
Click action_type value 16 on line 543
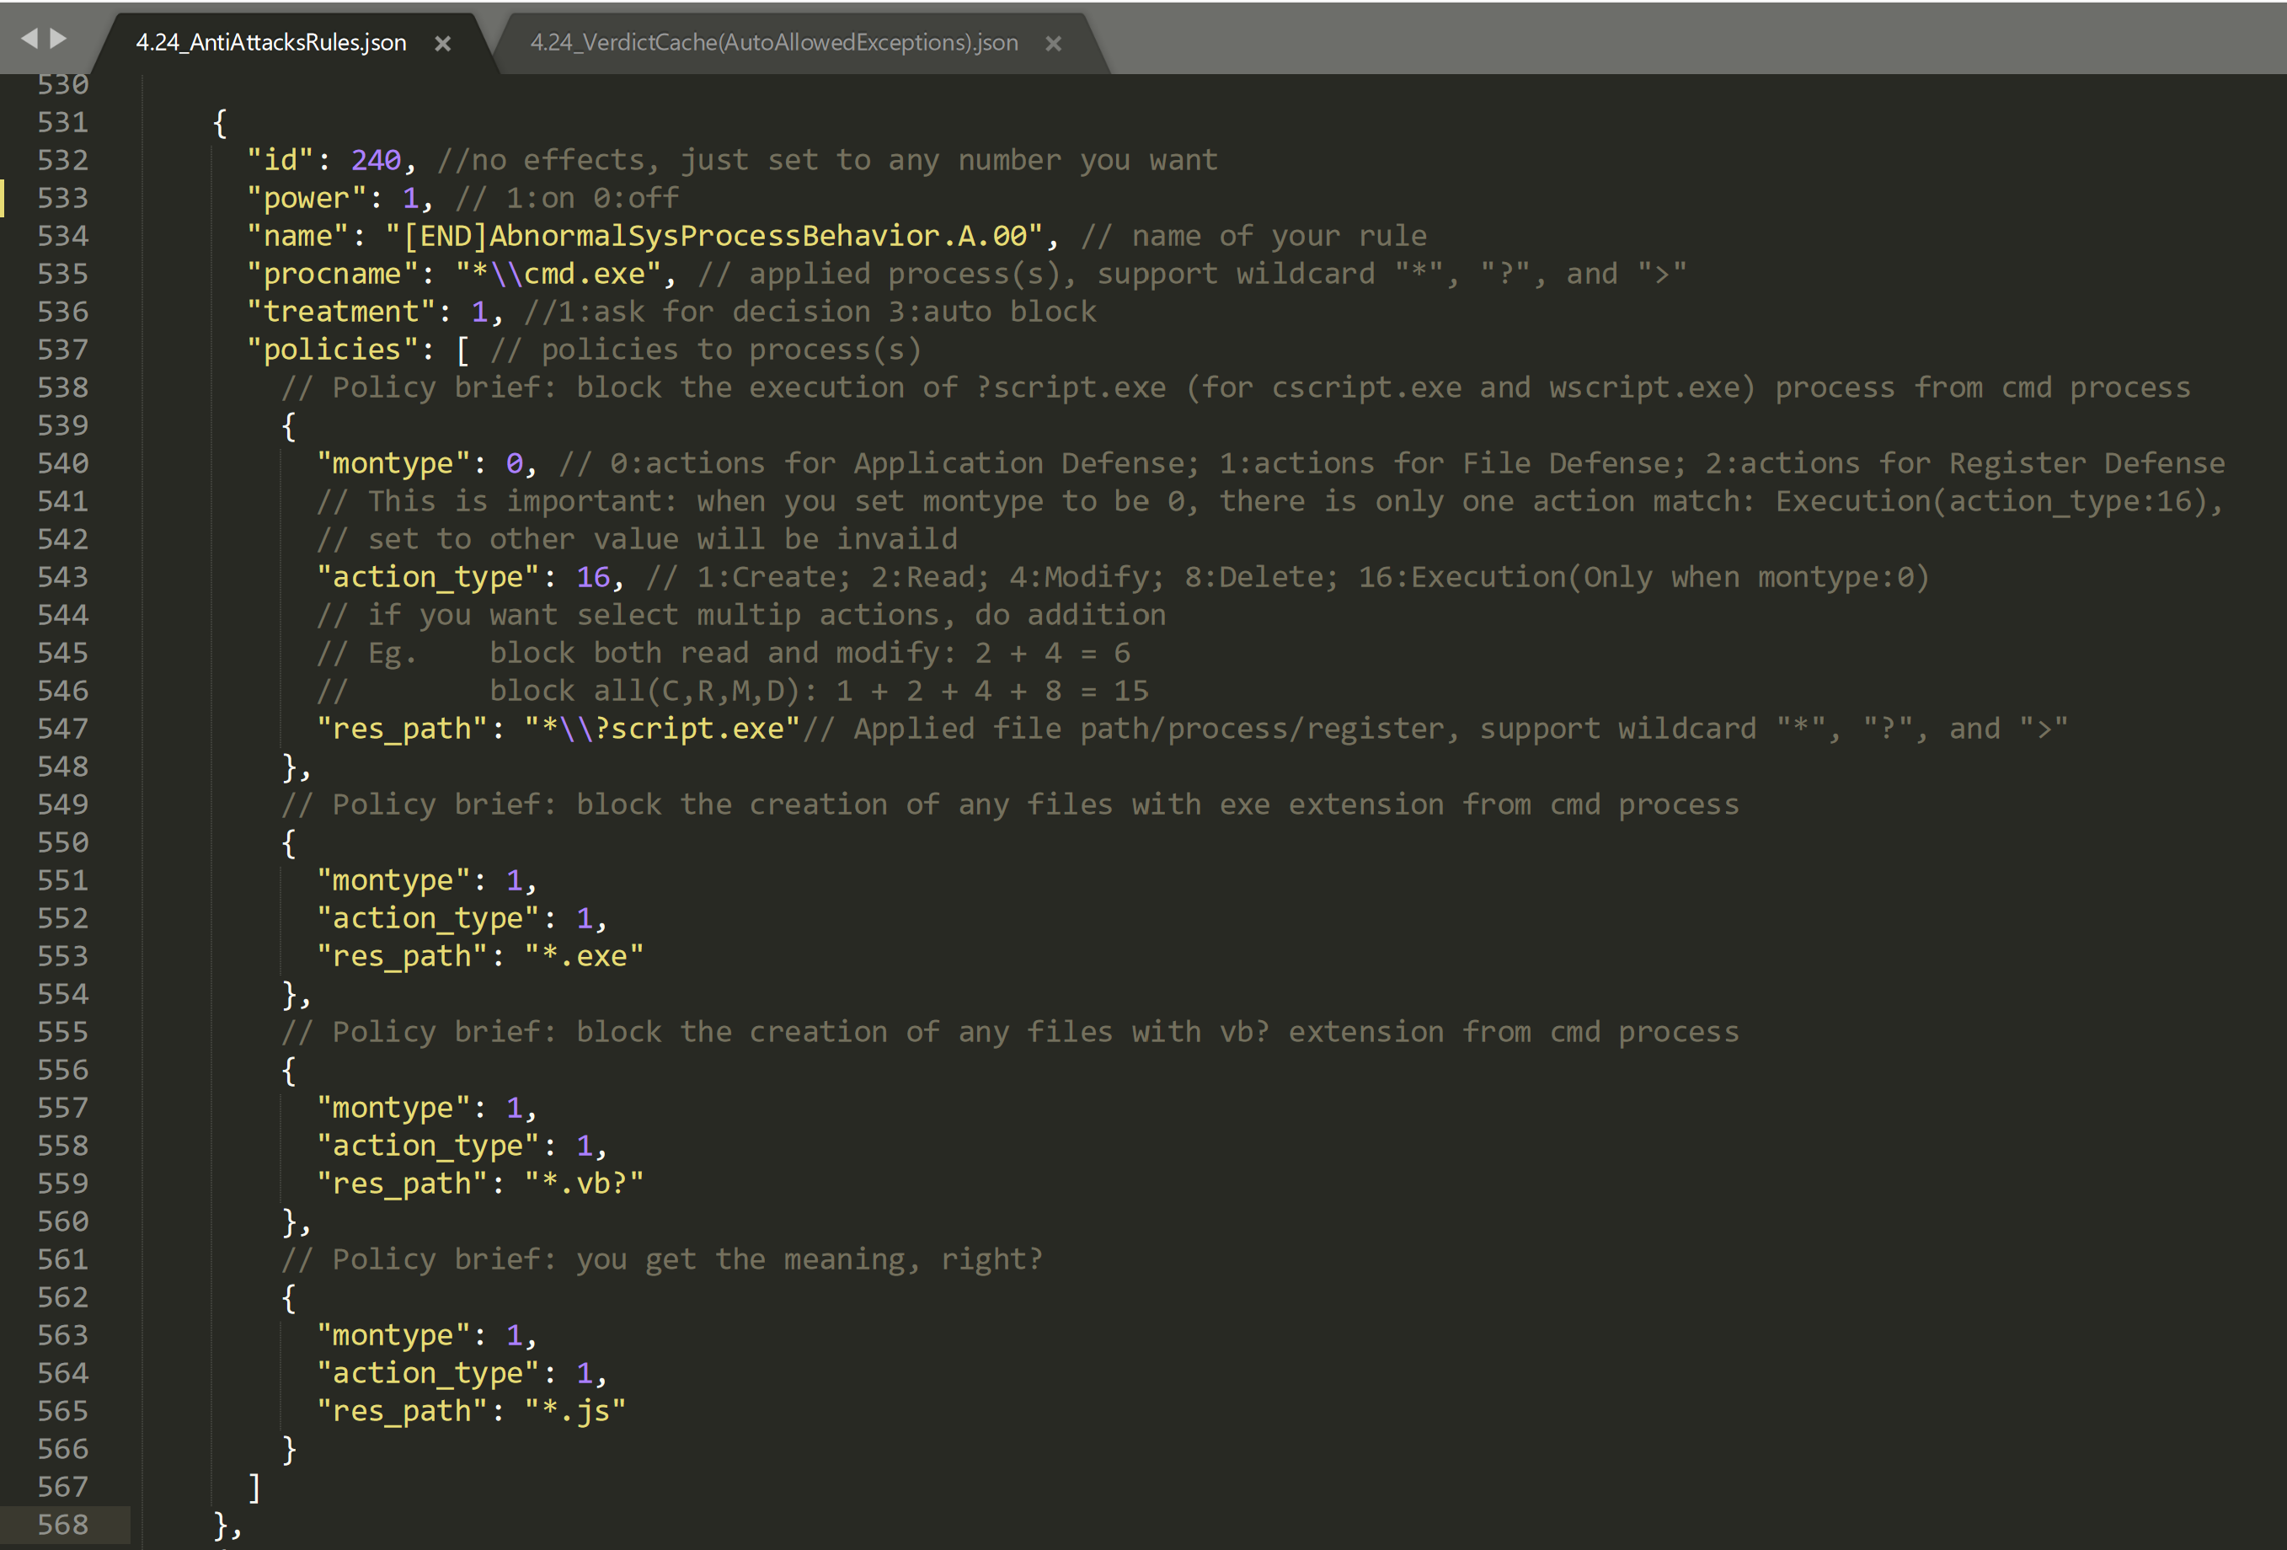592,577
